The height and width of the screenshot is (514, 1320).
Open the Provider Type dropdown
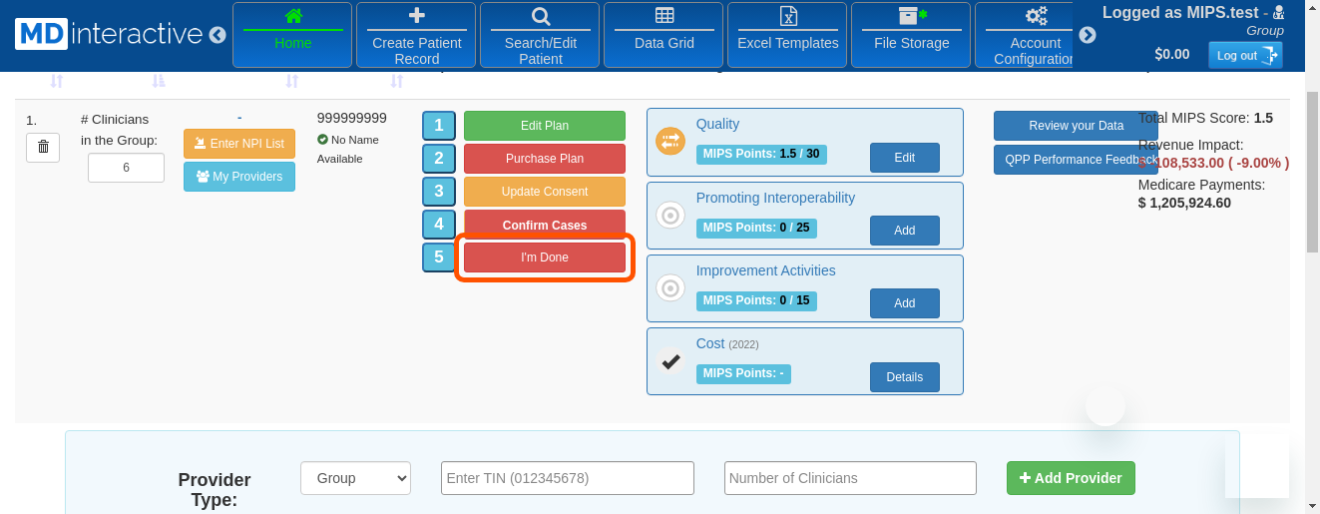(x=355, y=478)
